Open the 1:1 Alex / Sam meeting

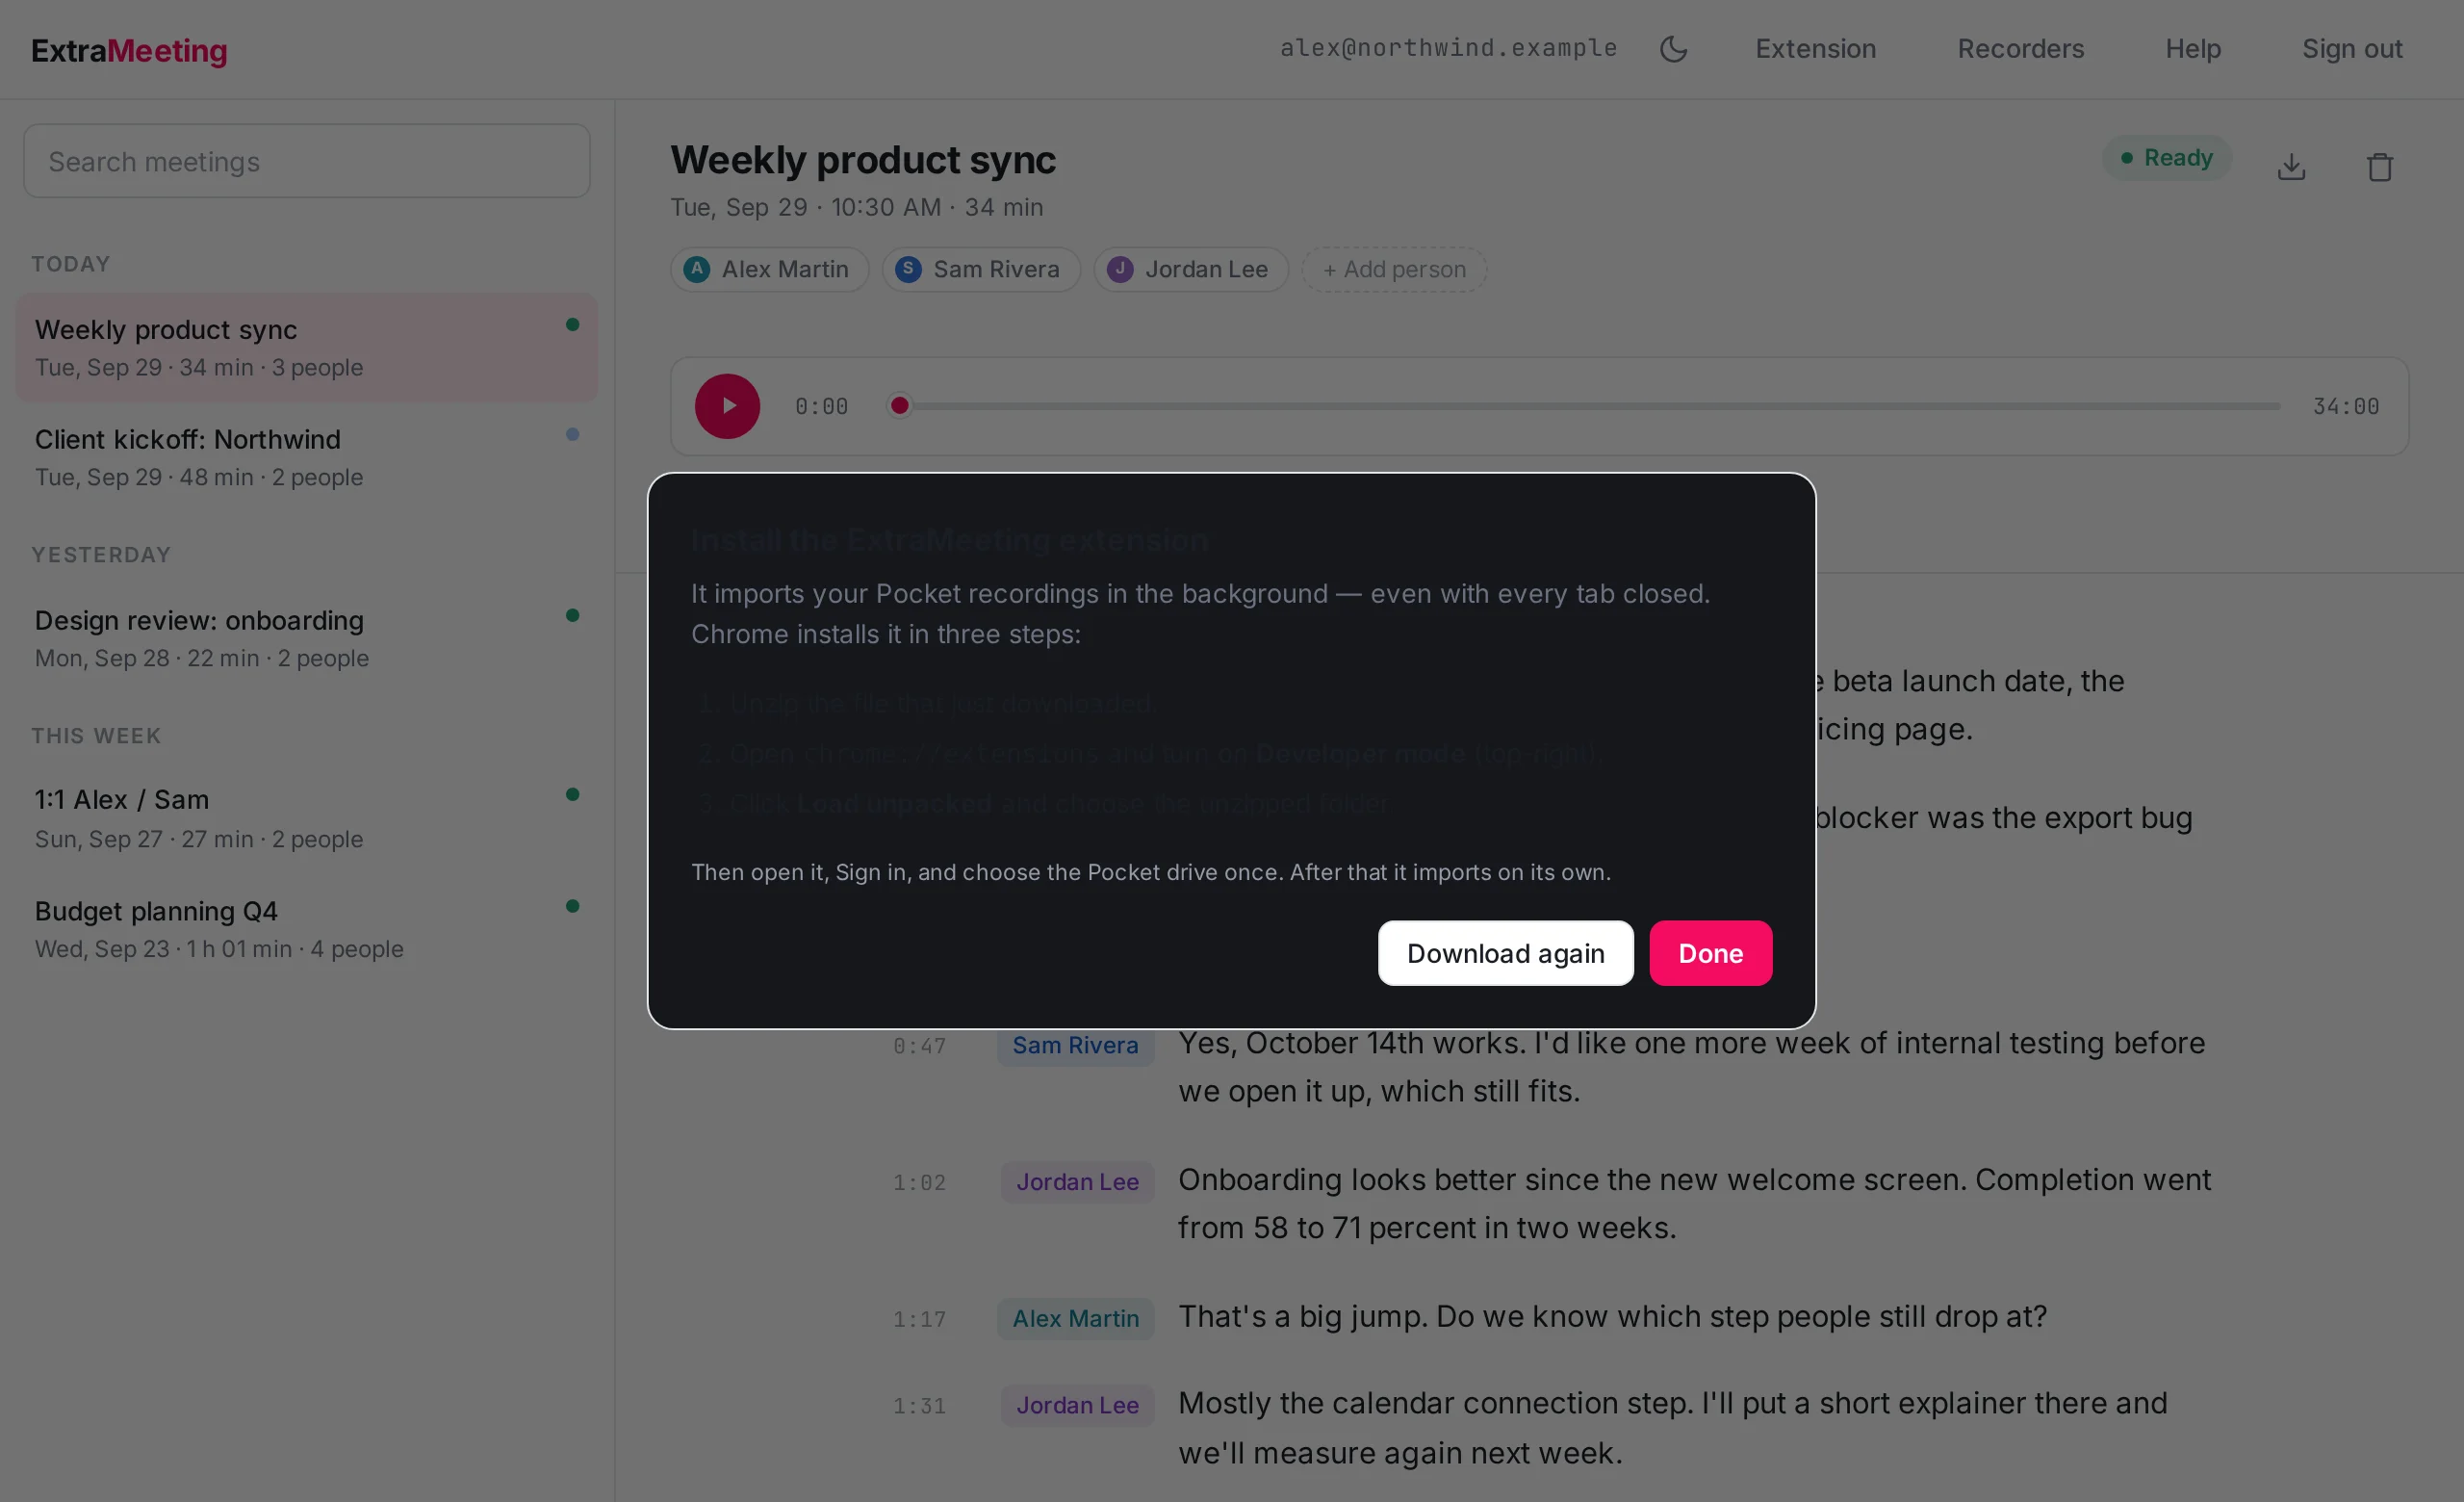tap(307, 819)
